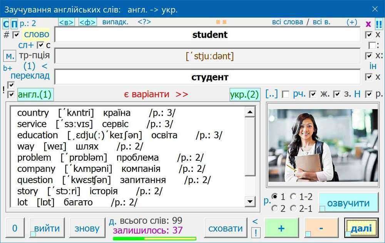Click the (+) control near всі в.
The height and width of the screenshot is (243, 385).
tap(352, 22)
